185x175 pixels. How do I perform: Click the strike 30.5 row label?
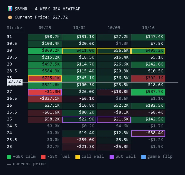12,44
